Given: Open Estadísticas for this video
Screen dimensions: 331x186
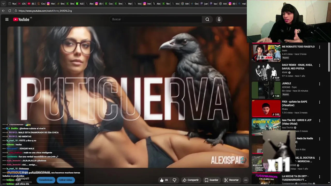Looking at the screenshot, I should click(x=46, y=180).
